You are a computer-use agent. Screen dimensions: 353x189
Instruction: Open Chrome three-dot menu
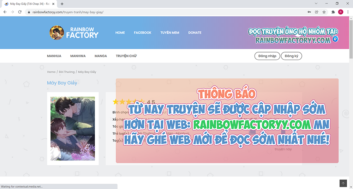(348, 12)
